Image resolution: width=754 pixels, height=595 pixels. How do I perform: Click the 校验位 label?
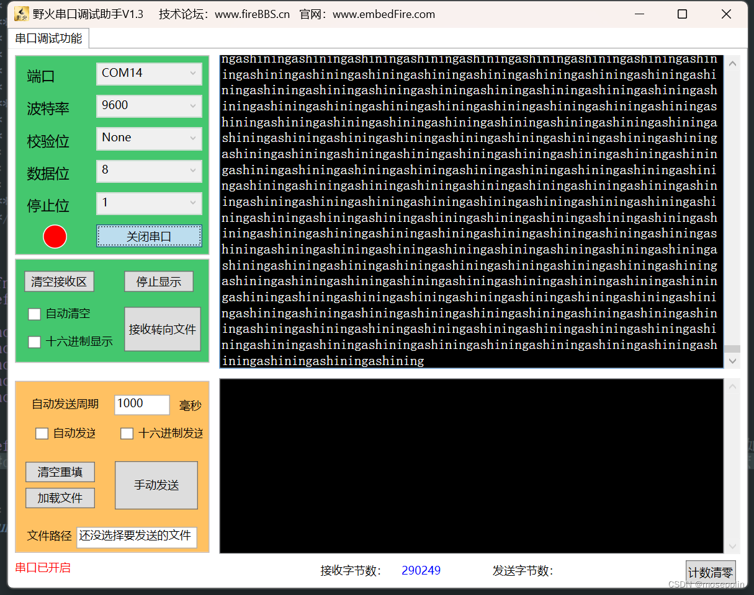(x=48, y=141)
